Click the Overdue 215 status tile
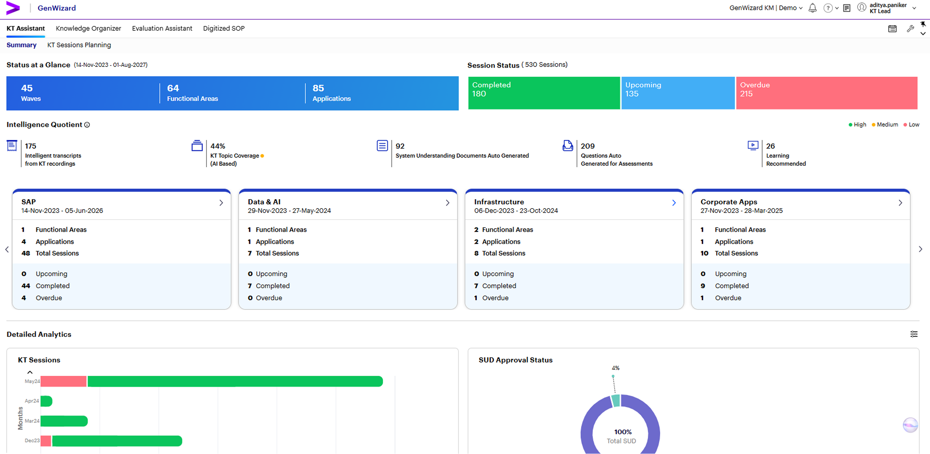This screenshot has height=454, width=930. click(x=827, y=93)
